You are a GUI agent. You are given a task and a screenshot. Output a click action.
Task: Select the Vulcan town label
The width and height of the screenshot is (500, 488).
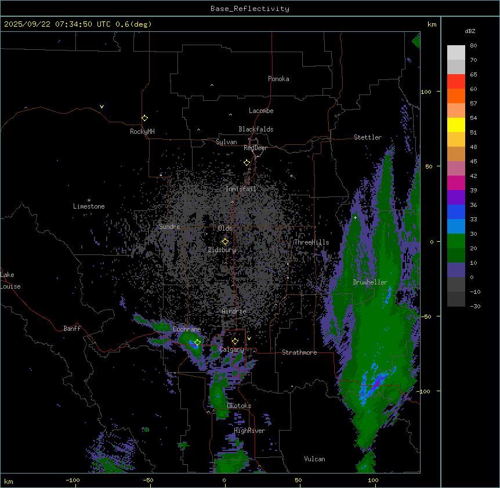[x=314, y=459]
